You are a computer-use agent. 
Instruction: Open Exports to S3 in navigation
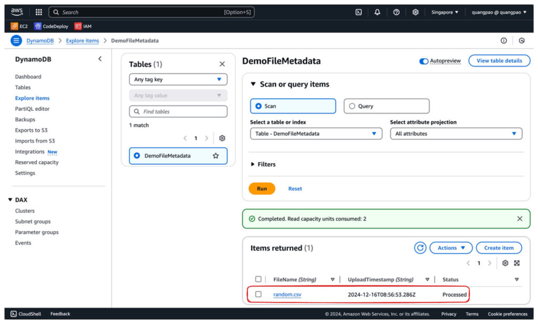click(x=31, y=130)
